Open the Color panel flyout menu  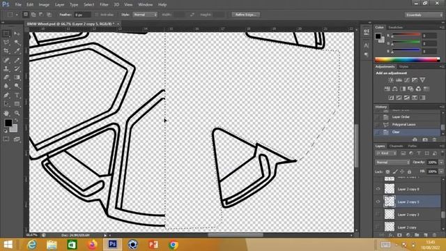tap(441, 27)
